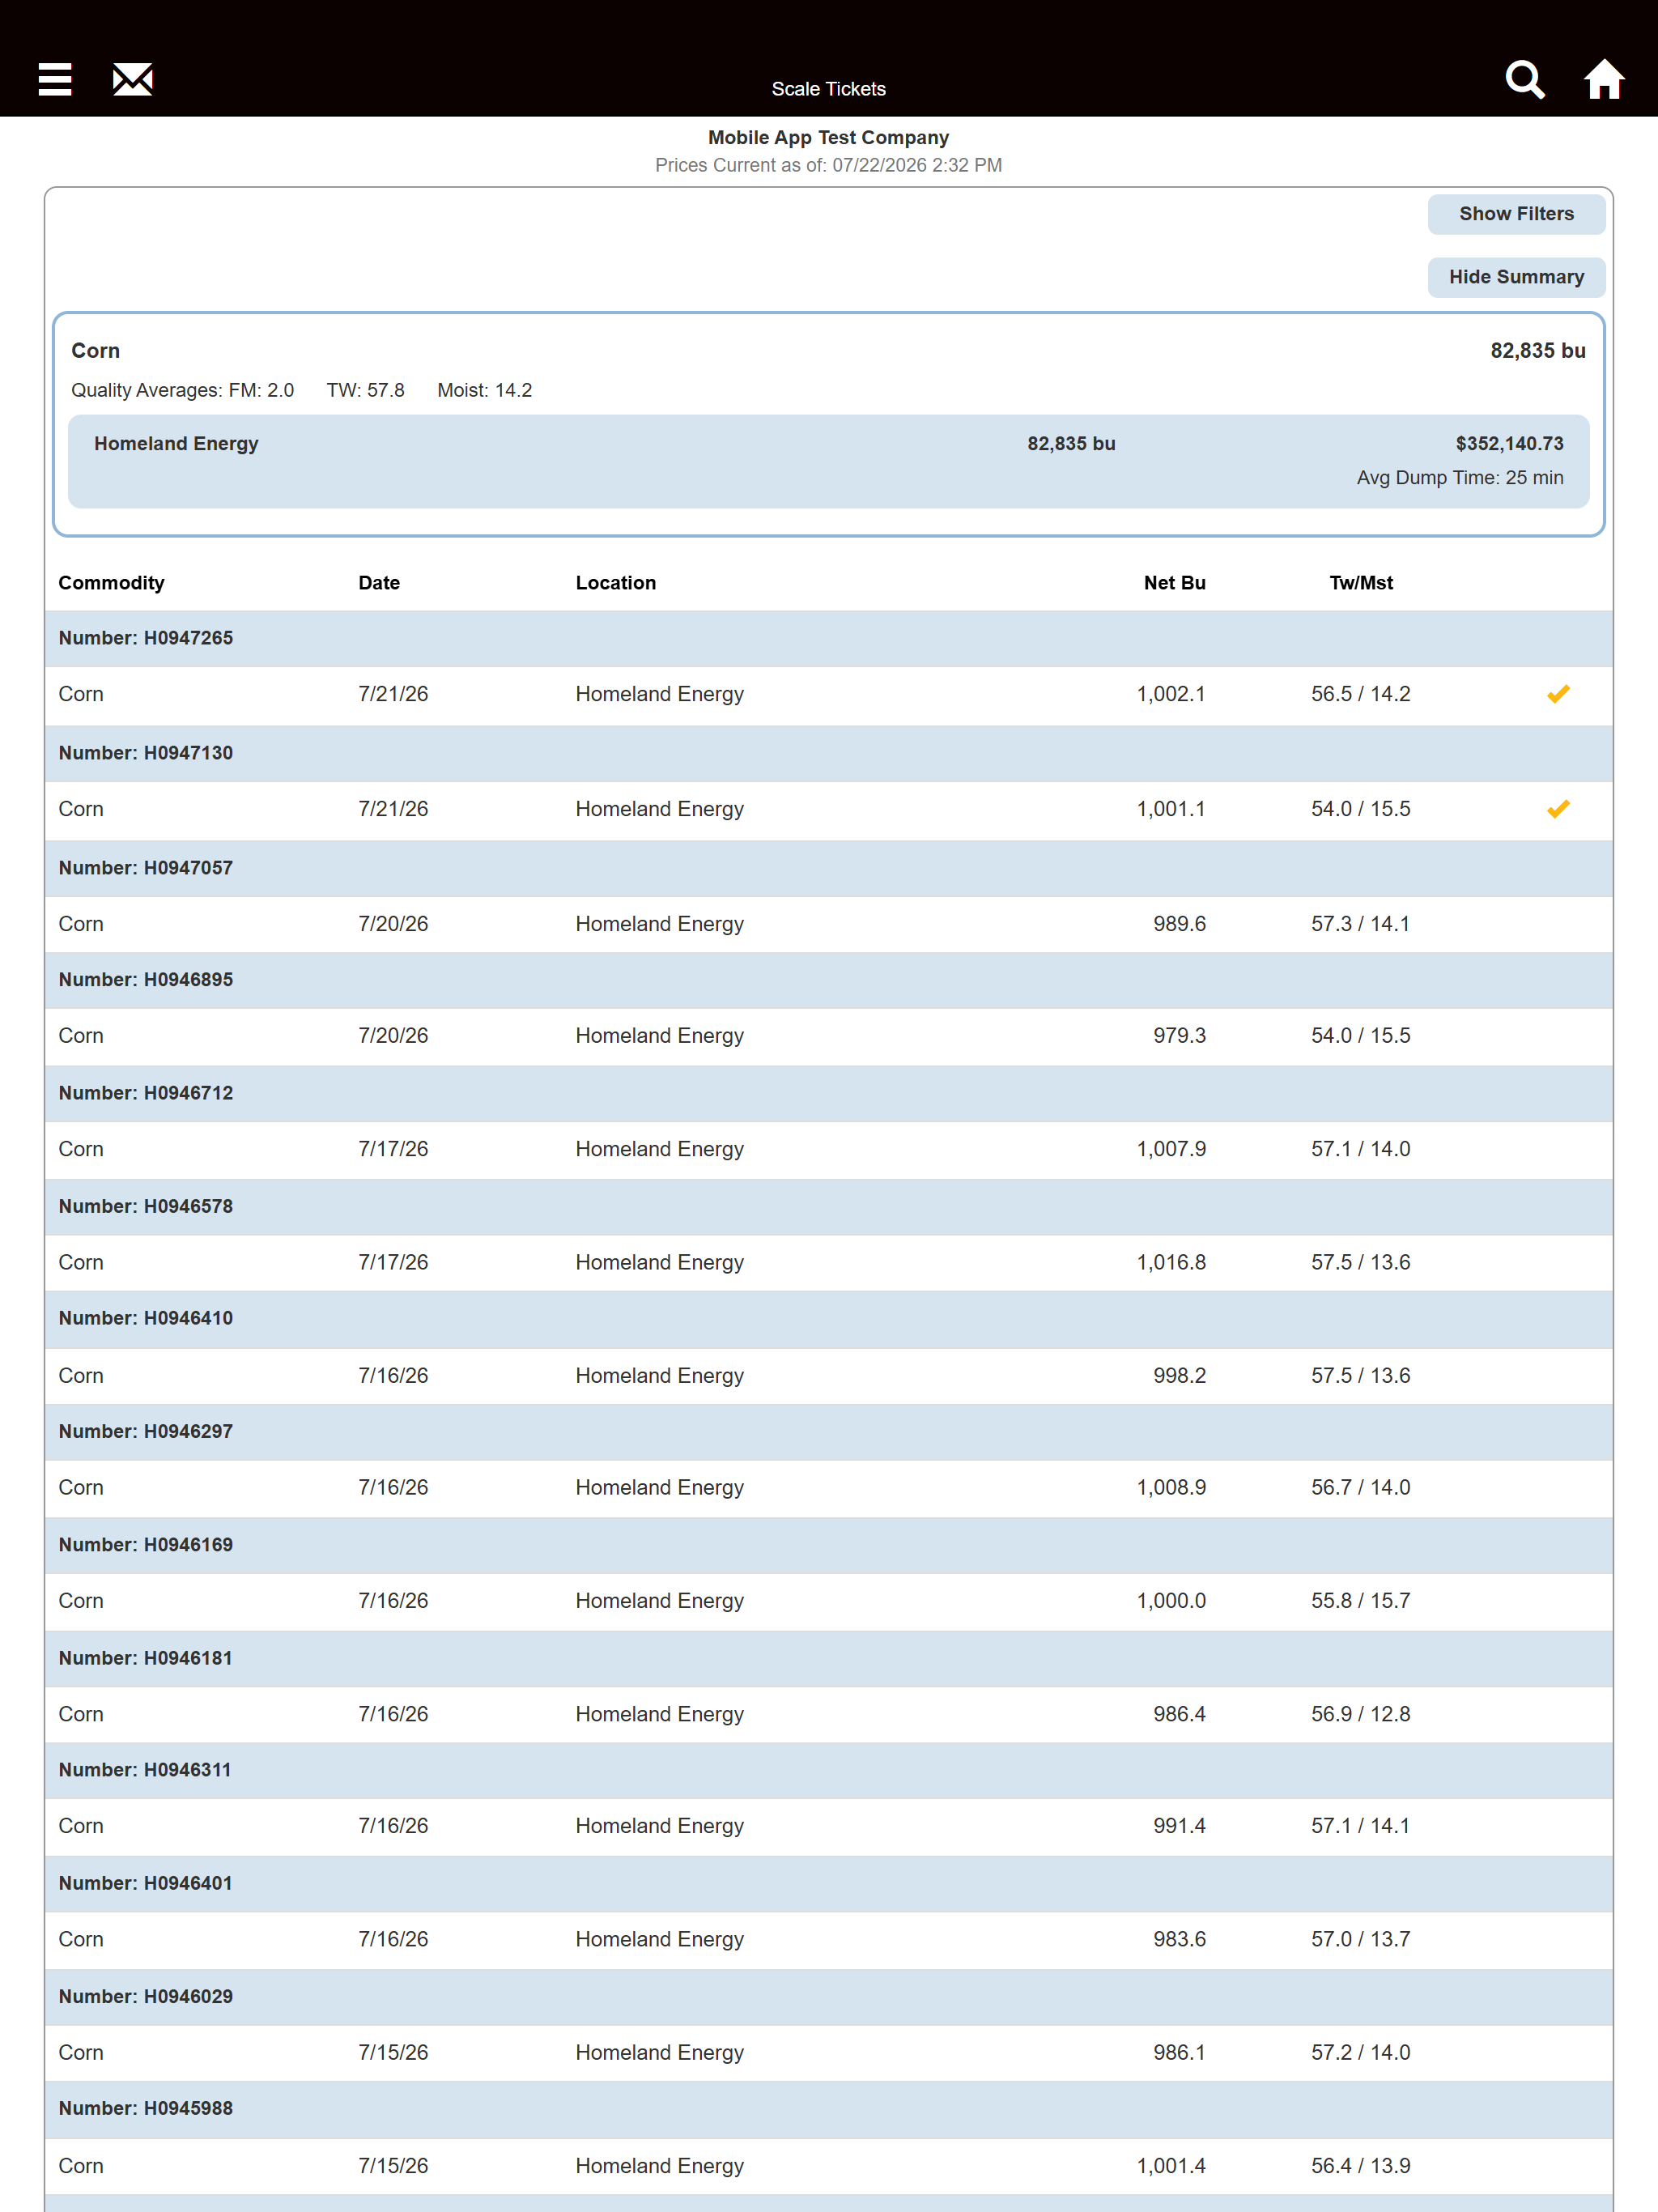Open ticket Number: H0946712

(x=828, y=1093)
